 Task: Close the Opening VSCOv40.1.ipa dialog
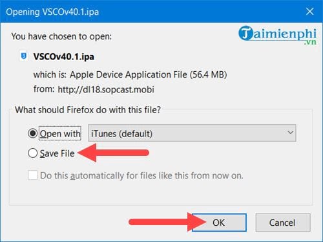[x=309, y=11]
